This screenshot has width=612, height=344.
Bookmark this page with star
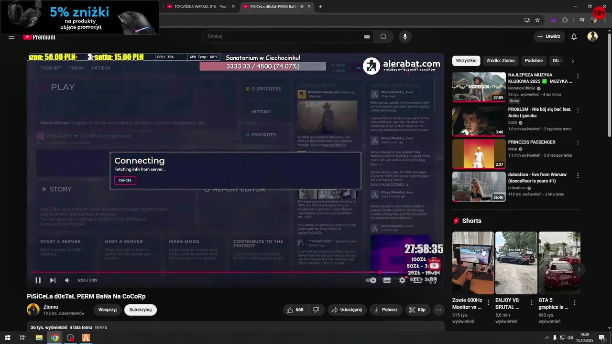click(x=537, y=20)
